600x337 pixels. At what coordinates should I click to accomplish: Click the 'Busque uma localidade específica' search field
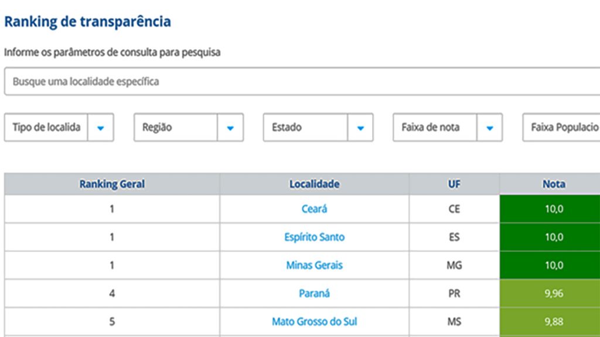pos(302,81)
